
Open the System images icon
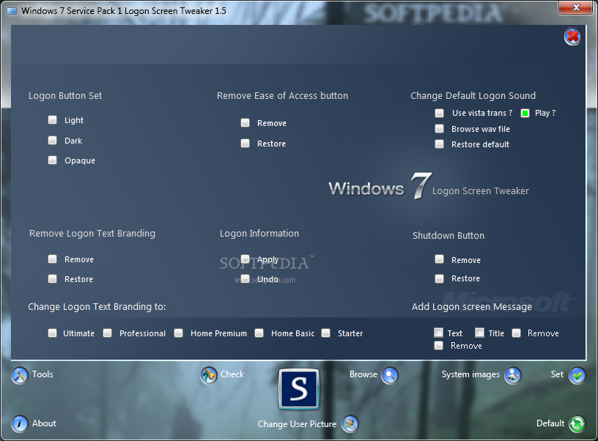pos(513,376)
